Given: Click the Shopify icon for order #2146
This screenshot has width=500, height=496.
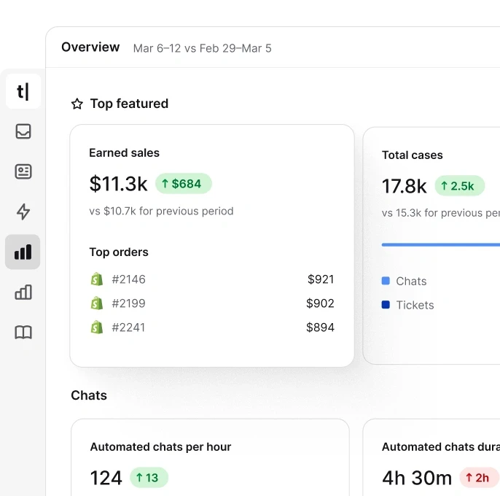Looking at the screenshot, I should coord(97,279).
